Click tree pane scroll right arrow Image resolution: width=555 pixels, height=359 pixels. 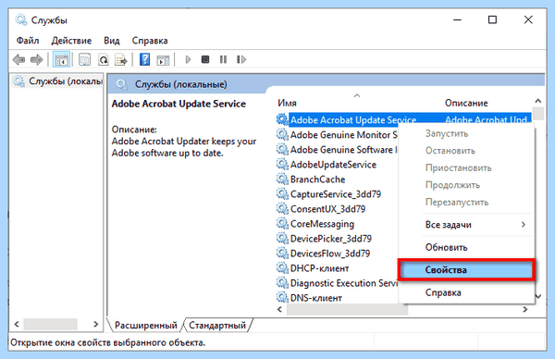95,324
